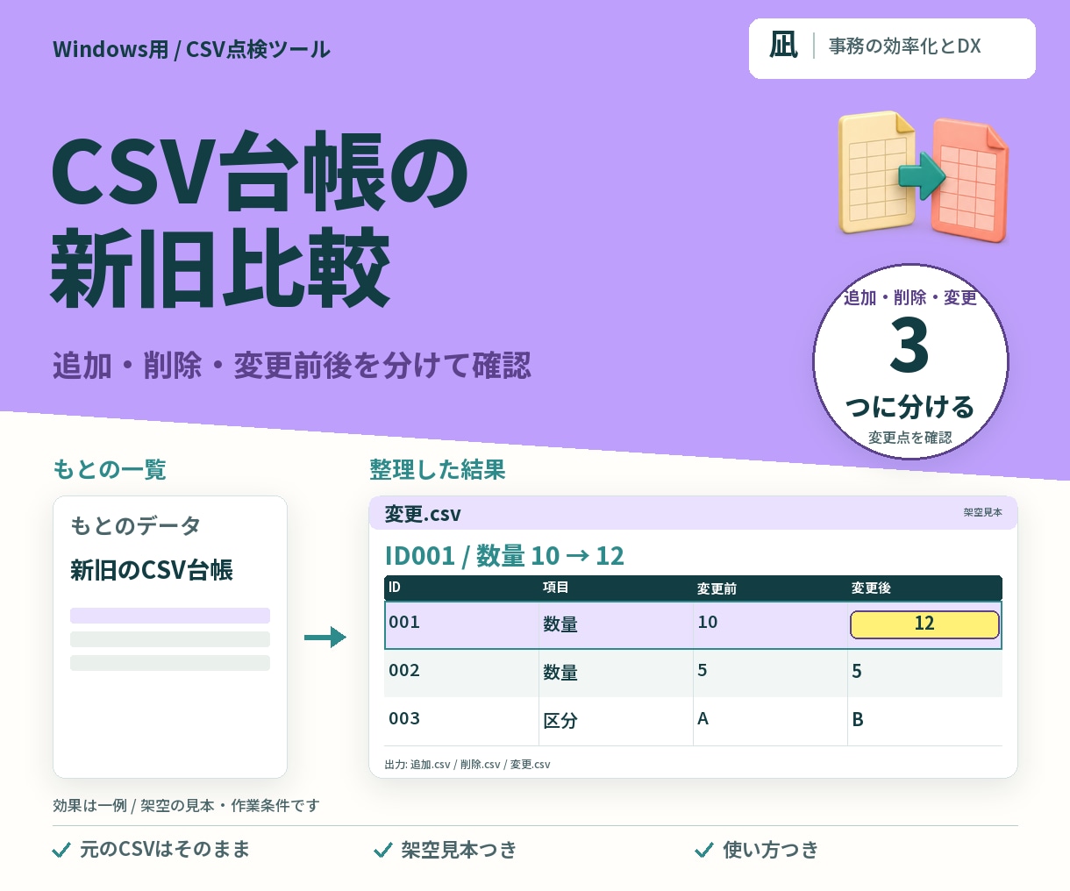Screen dimensions: 1070x891
Task: Click the もとのデータ card title
Action: [x=136, y=526]
